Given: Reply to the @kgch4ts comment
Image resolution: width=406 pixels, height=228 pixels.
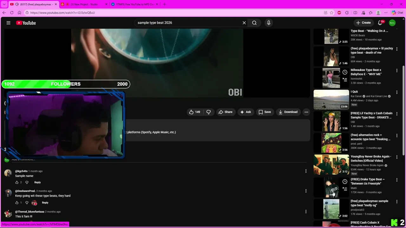Looking at the screenshot, I should (x=37, y=182).
